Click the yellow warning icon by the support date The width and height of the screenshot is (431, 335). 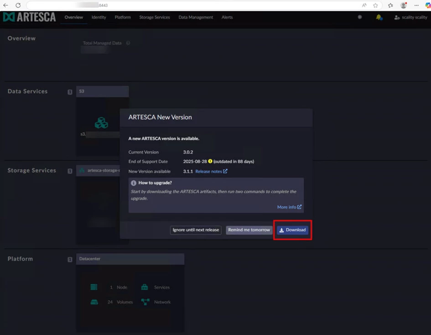pyautogui.click(x=210, y=161)
